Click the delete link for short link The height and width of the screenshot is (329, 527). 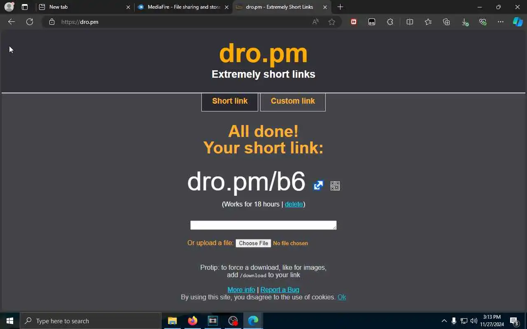click(294, 204)
